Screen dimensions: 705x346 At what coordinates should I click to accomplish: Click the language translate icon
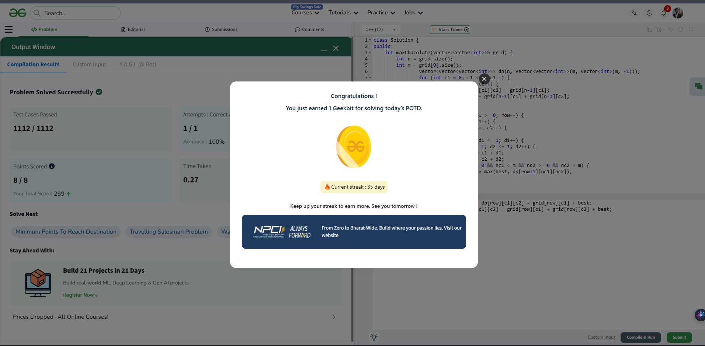(634, 13)
